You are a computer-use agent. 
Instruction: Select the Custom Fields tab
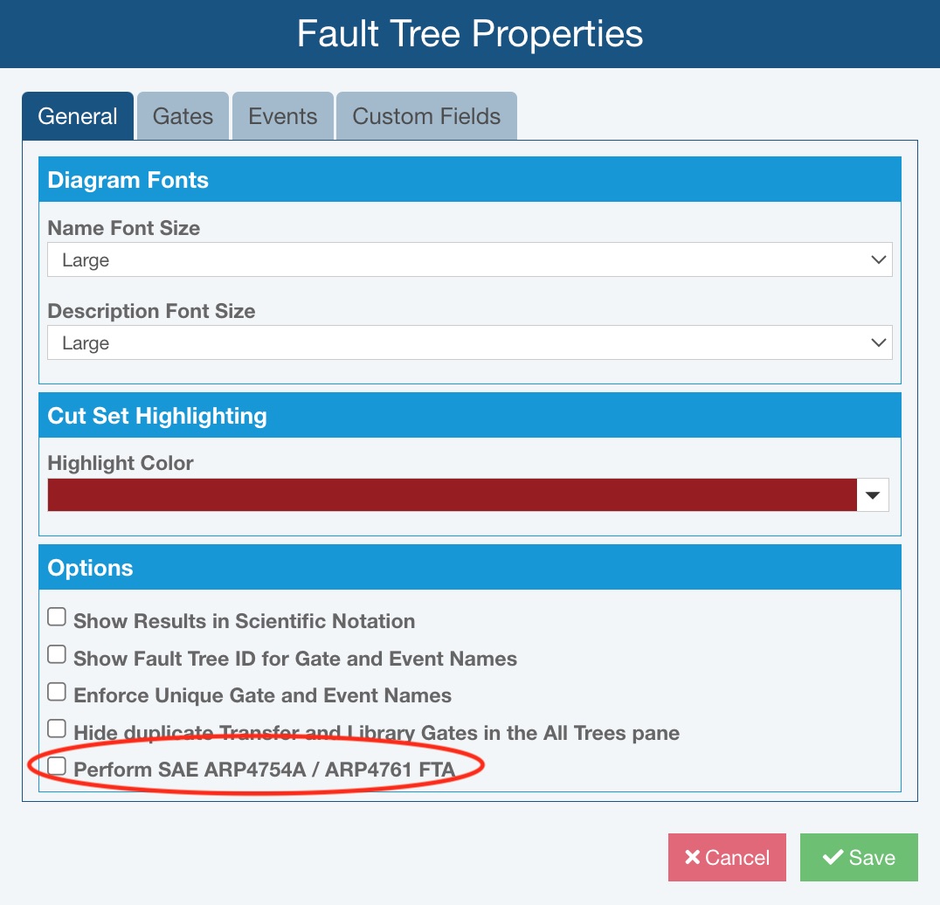[x=426, y=116]
